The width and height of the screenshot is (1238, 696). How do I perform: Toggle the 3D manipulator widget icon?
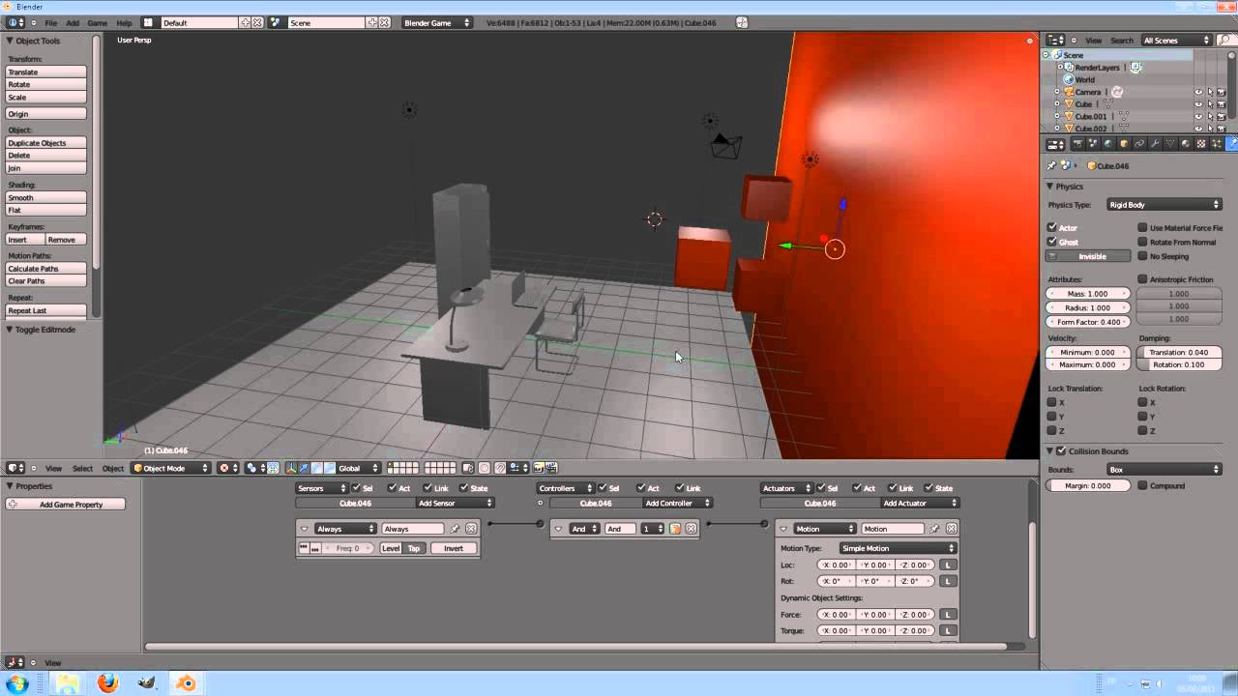coord(291,468)
